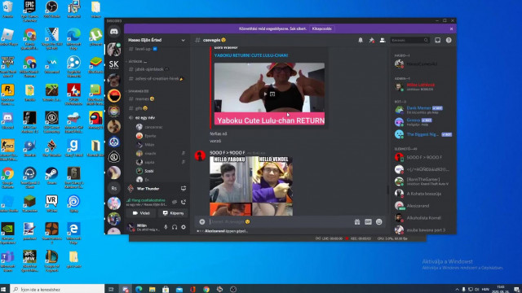Collapse the JÁTÉKOK channel category
Image resolution: width=522 pixels, height=293 pixels.
coord(136,62)
